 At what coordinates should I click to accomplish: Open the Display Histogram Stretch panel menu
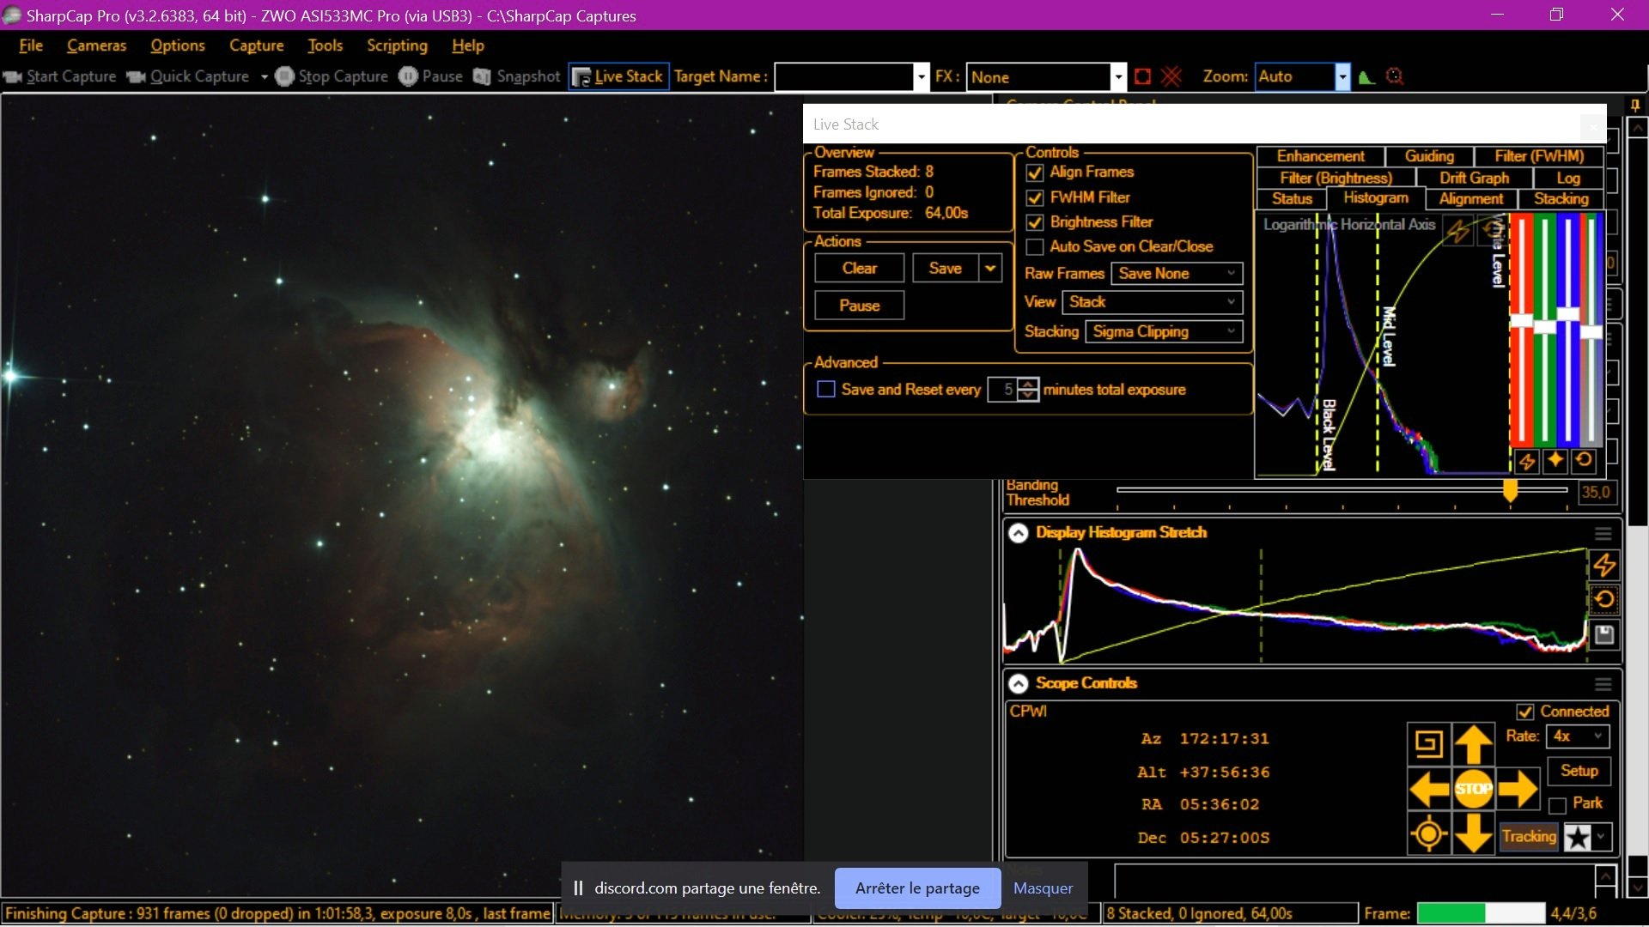tap(1603, 534)
